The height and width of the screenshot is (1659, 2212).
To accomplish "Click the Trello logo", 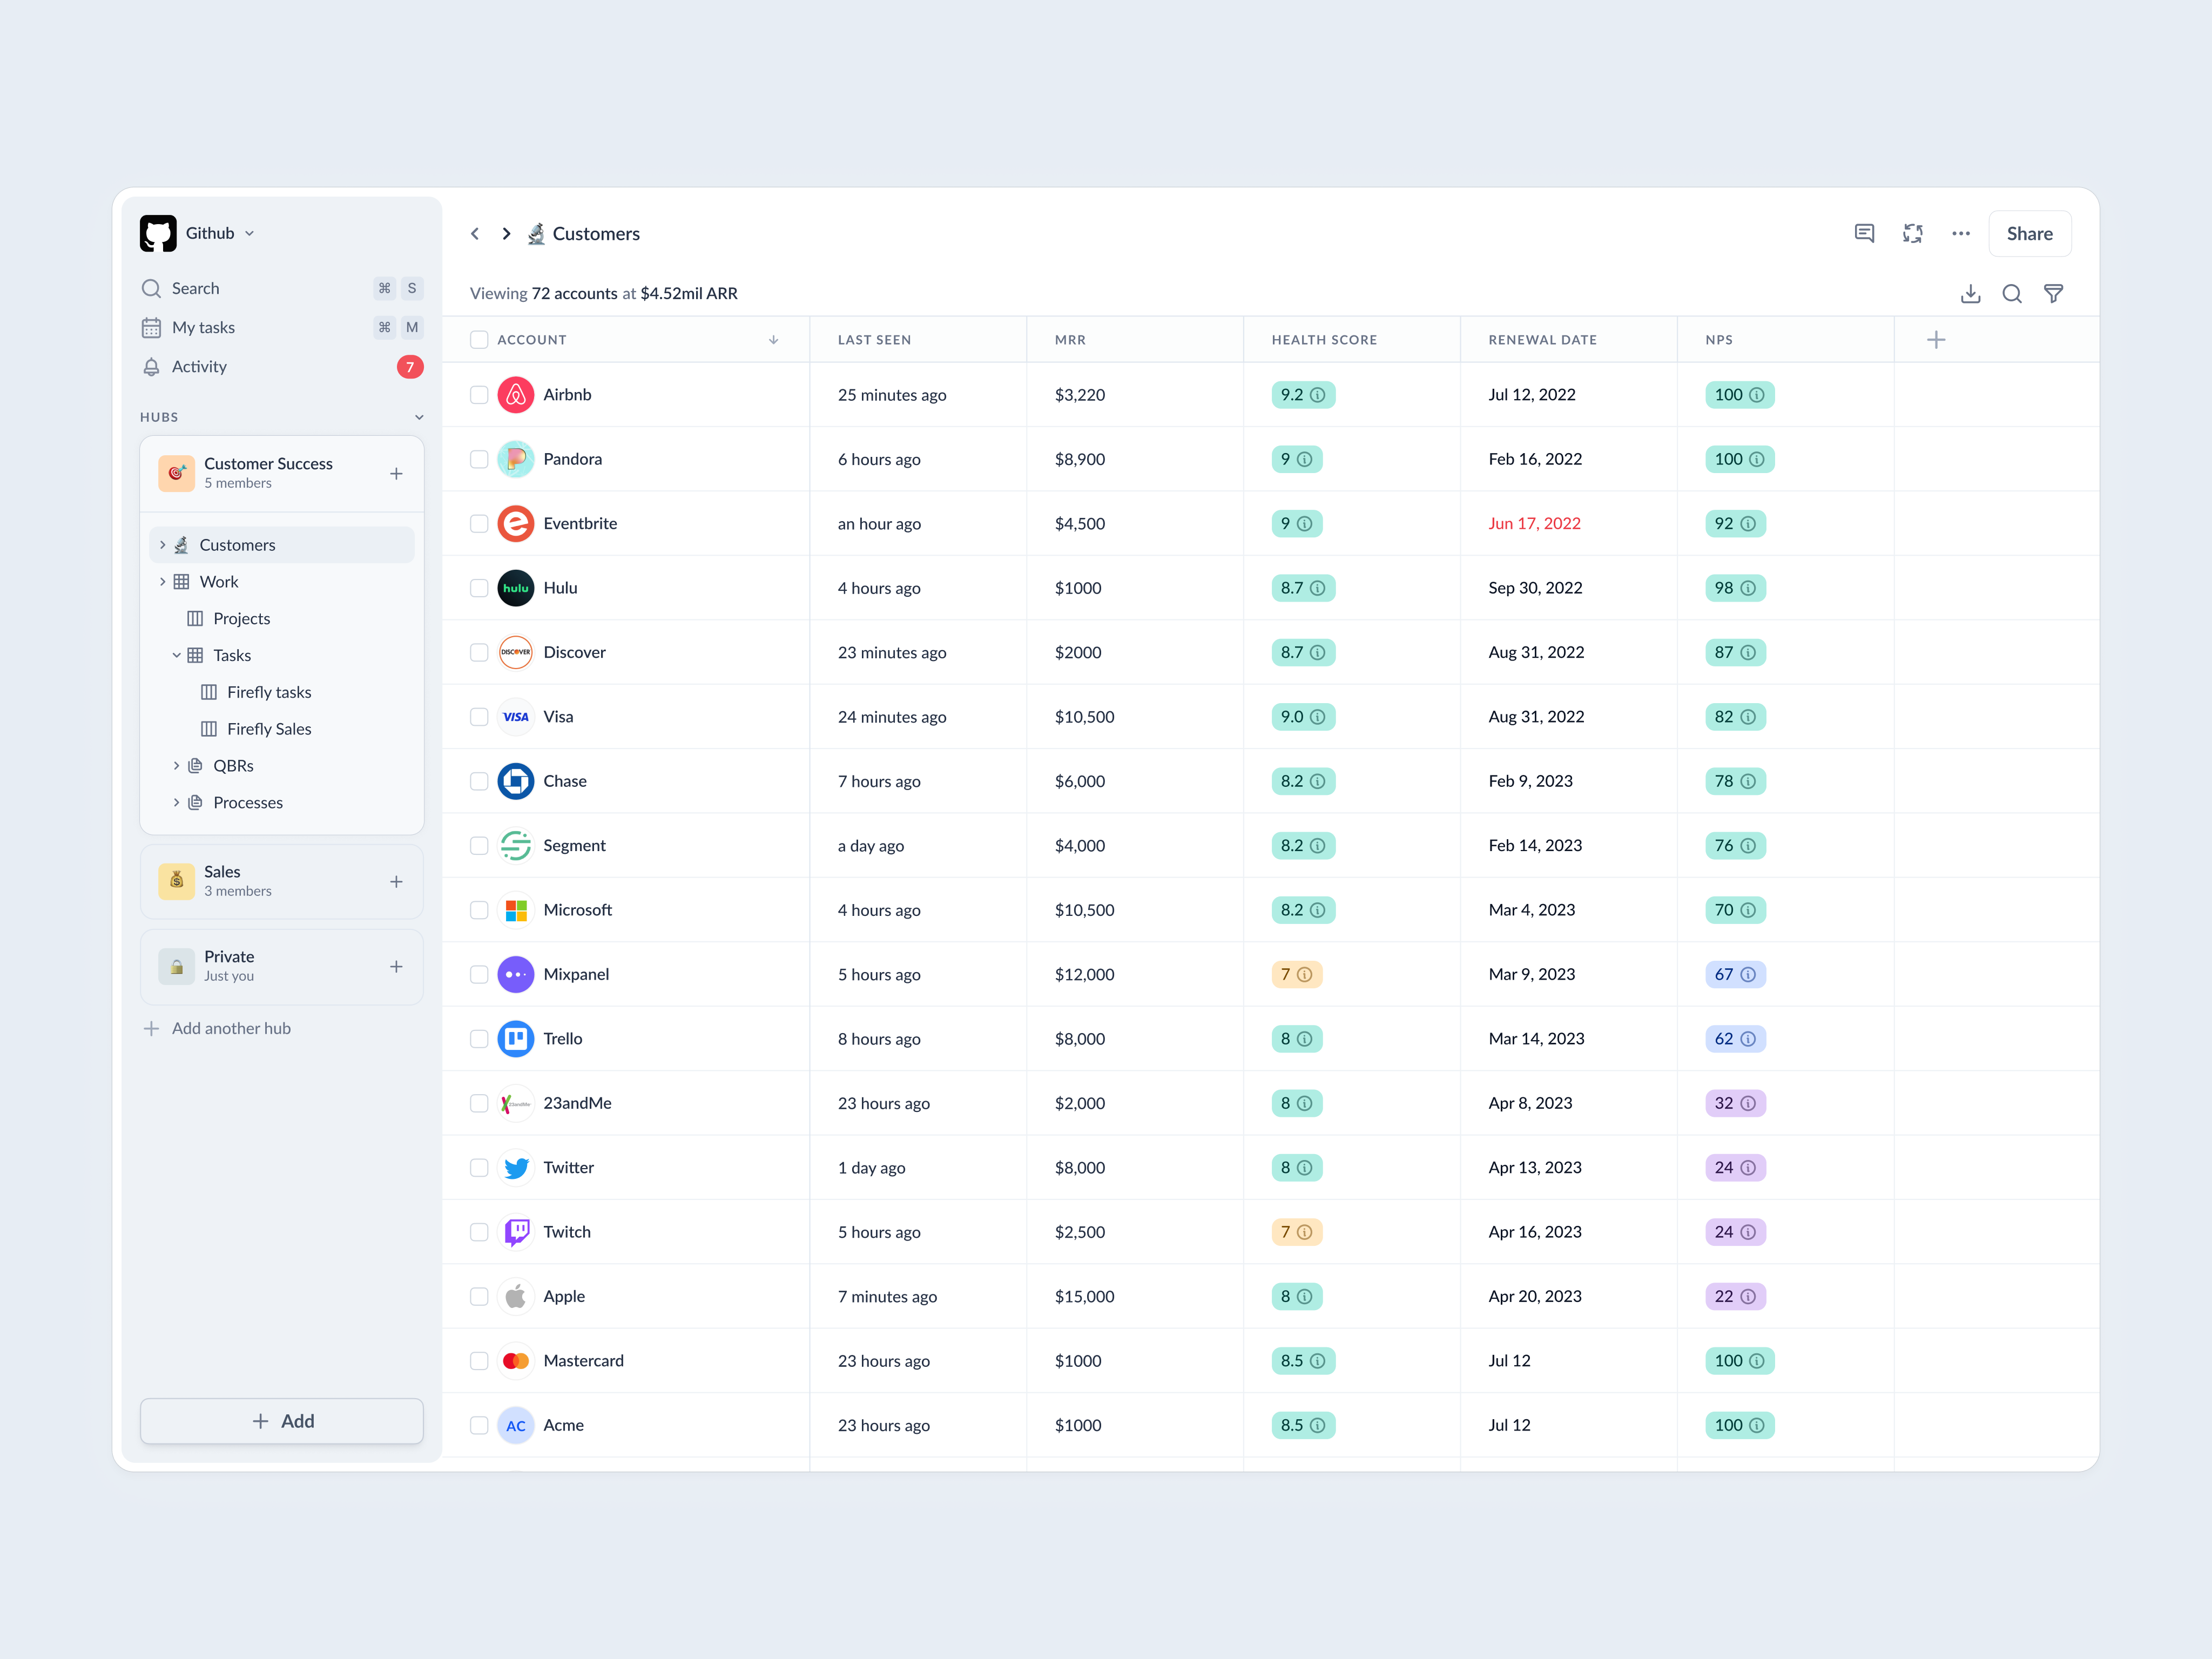I will tap(515, 1039).
